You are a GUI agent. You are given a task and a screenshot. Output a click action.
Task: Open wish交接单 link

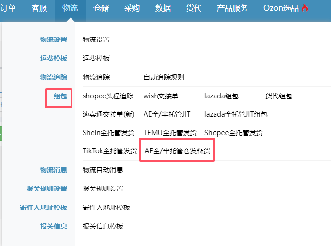pos(161,96)
